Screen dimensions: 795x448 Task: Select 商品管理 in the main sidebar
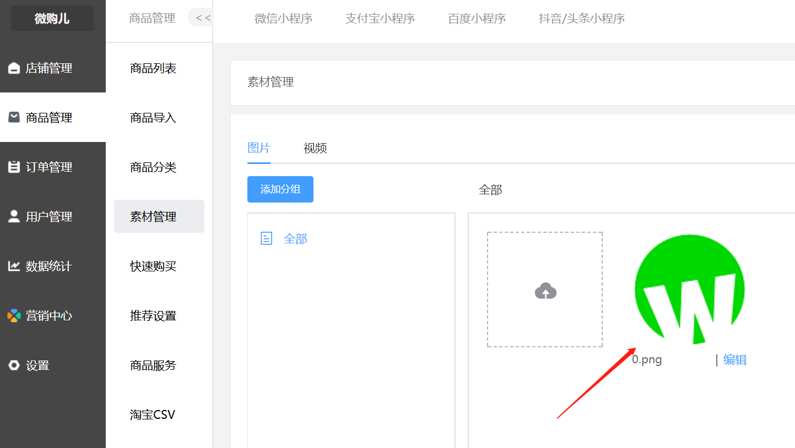pyautogui.click(x=53, y=117)
